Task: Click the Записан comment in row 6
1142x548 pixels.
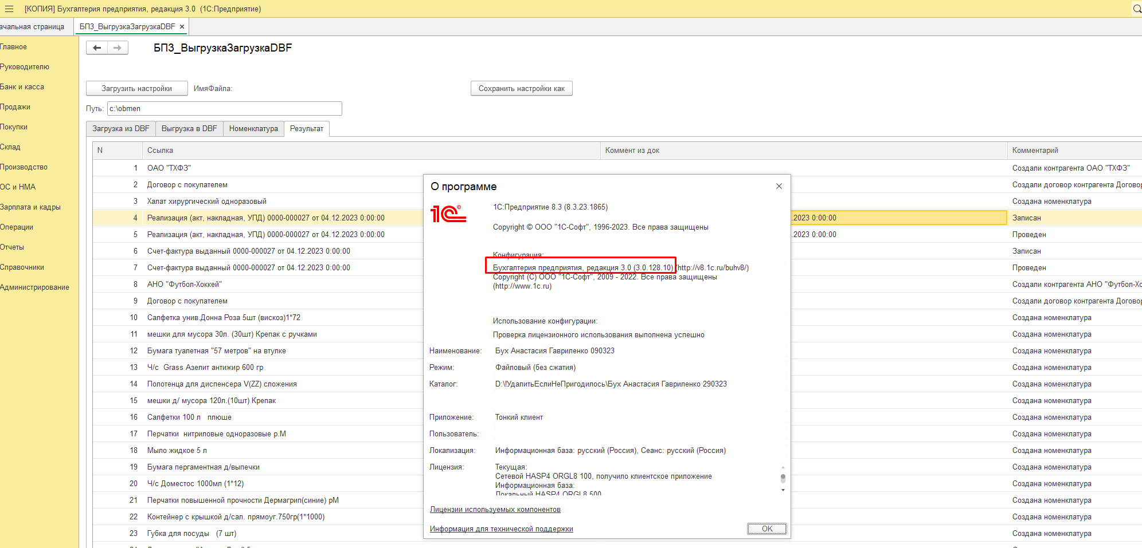Action: 1026,251
